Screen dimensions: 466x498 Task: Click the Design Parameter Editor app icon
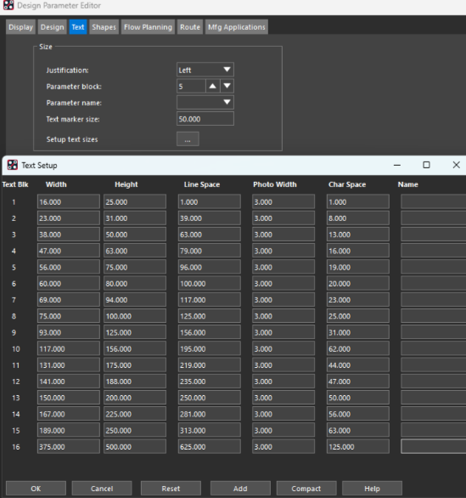pos(8,5)
